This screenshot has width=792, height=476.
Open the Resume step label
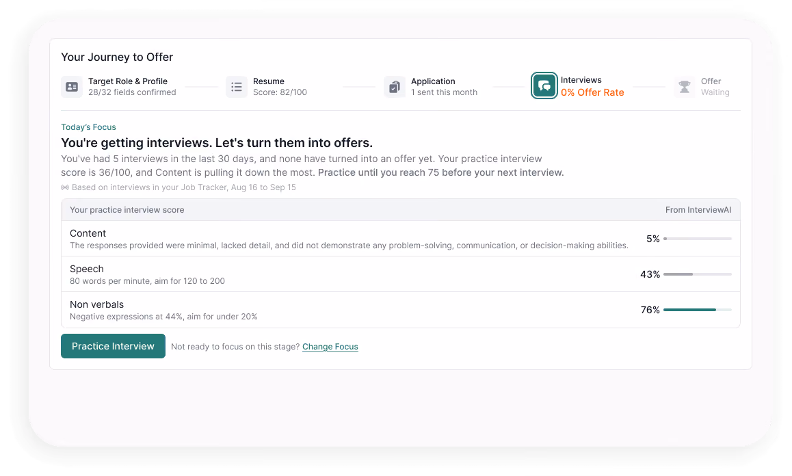click(x=269, y=81)
